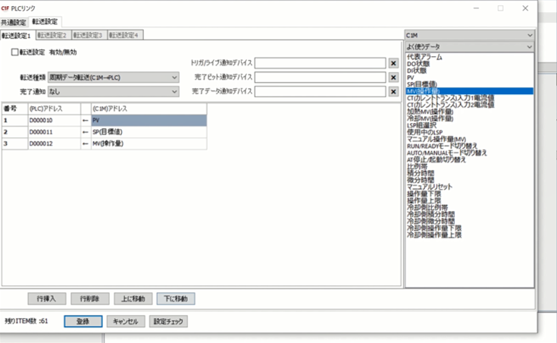Switch to the 共通設定 tab
The image size is (557, 343).
[14, 22]
